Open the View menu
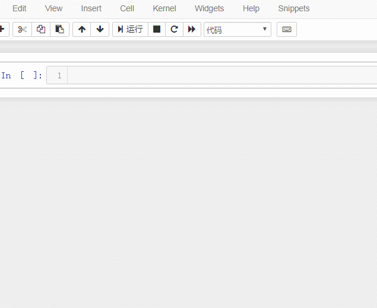This screenshot has height=308, width=377. [x=53, y=9]
